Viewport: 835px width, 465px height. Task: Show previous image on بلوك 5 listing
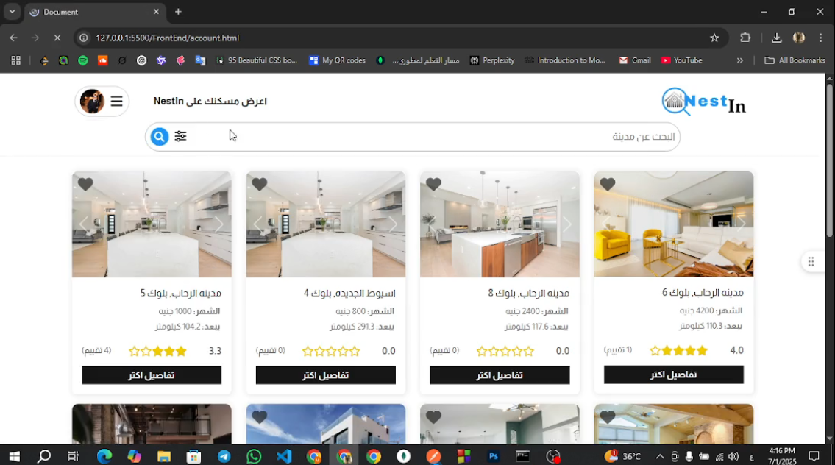84,224
